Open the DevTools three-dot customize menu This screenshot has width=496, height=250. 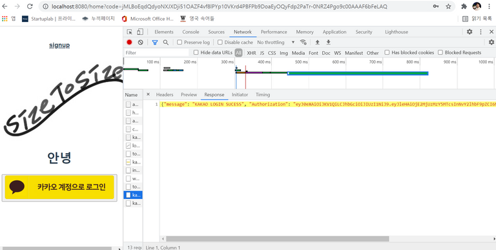[x=480, y=32]
